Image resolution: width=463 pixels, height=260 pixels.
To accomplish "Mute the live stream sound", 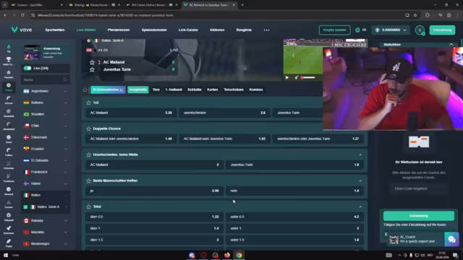I will (x=296, y=77).
